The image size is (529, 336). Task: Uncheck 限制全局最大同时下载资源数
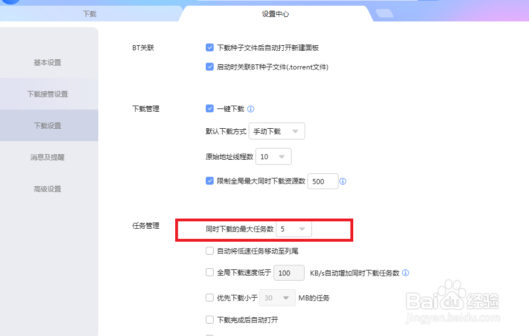point(210,181)
